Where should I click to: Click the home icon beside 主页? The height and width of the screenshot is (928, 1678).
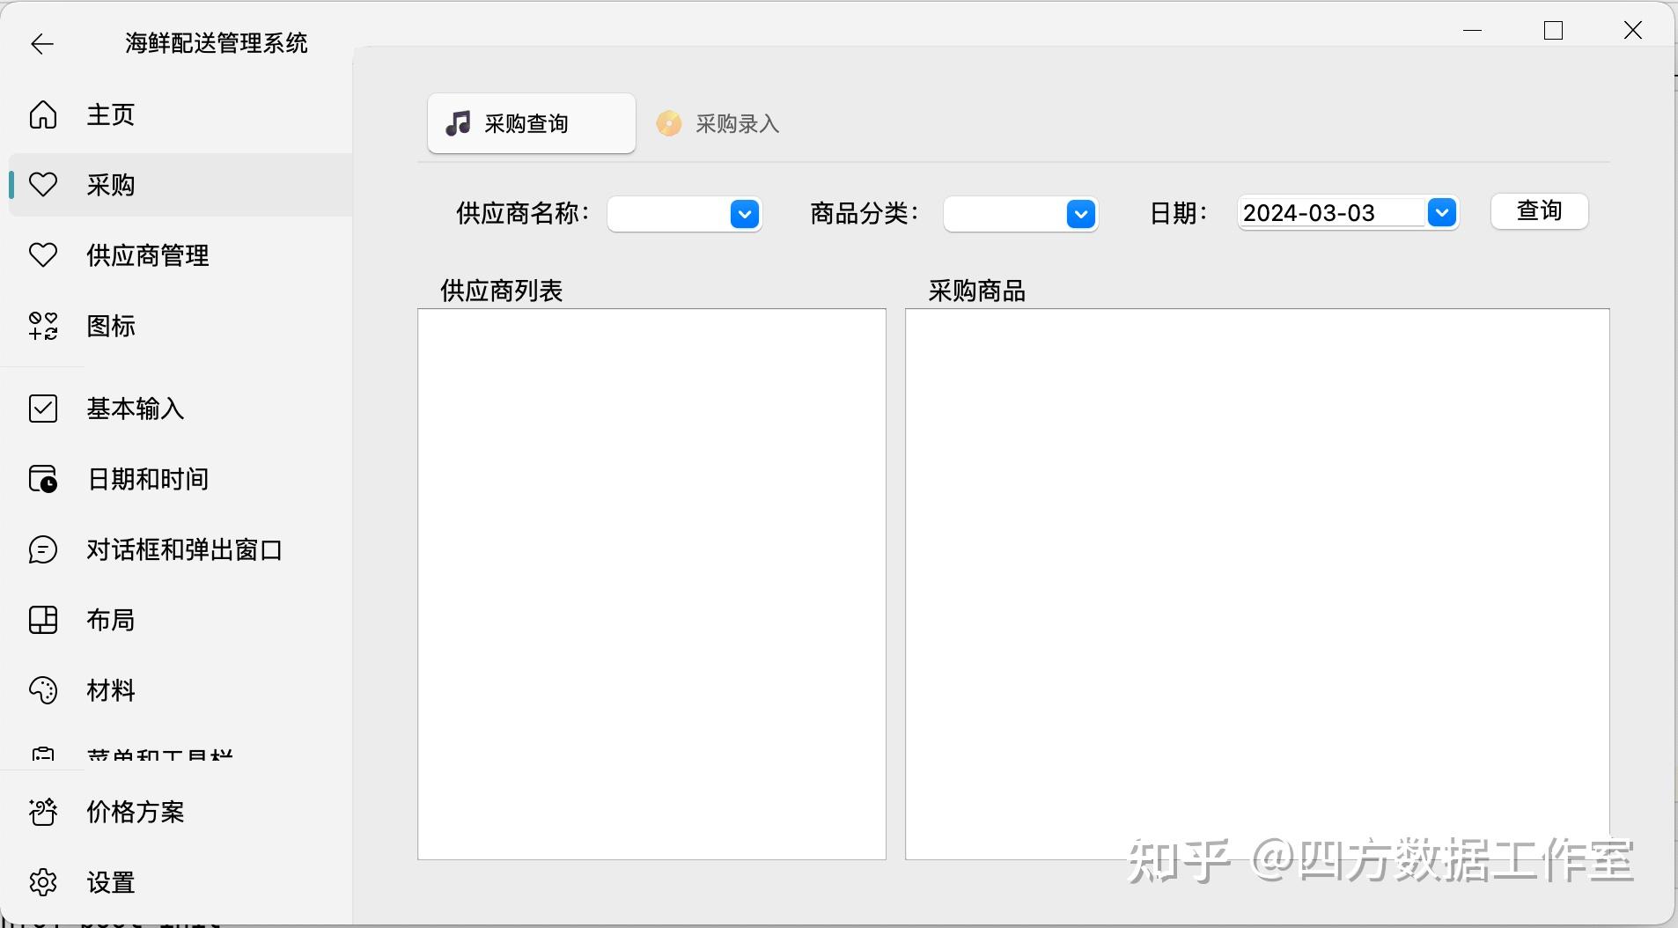(43, 114)
